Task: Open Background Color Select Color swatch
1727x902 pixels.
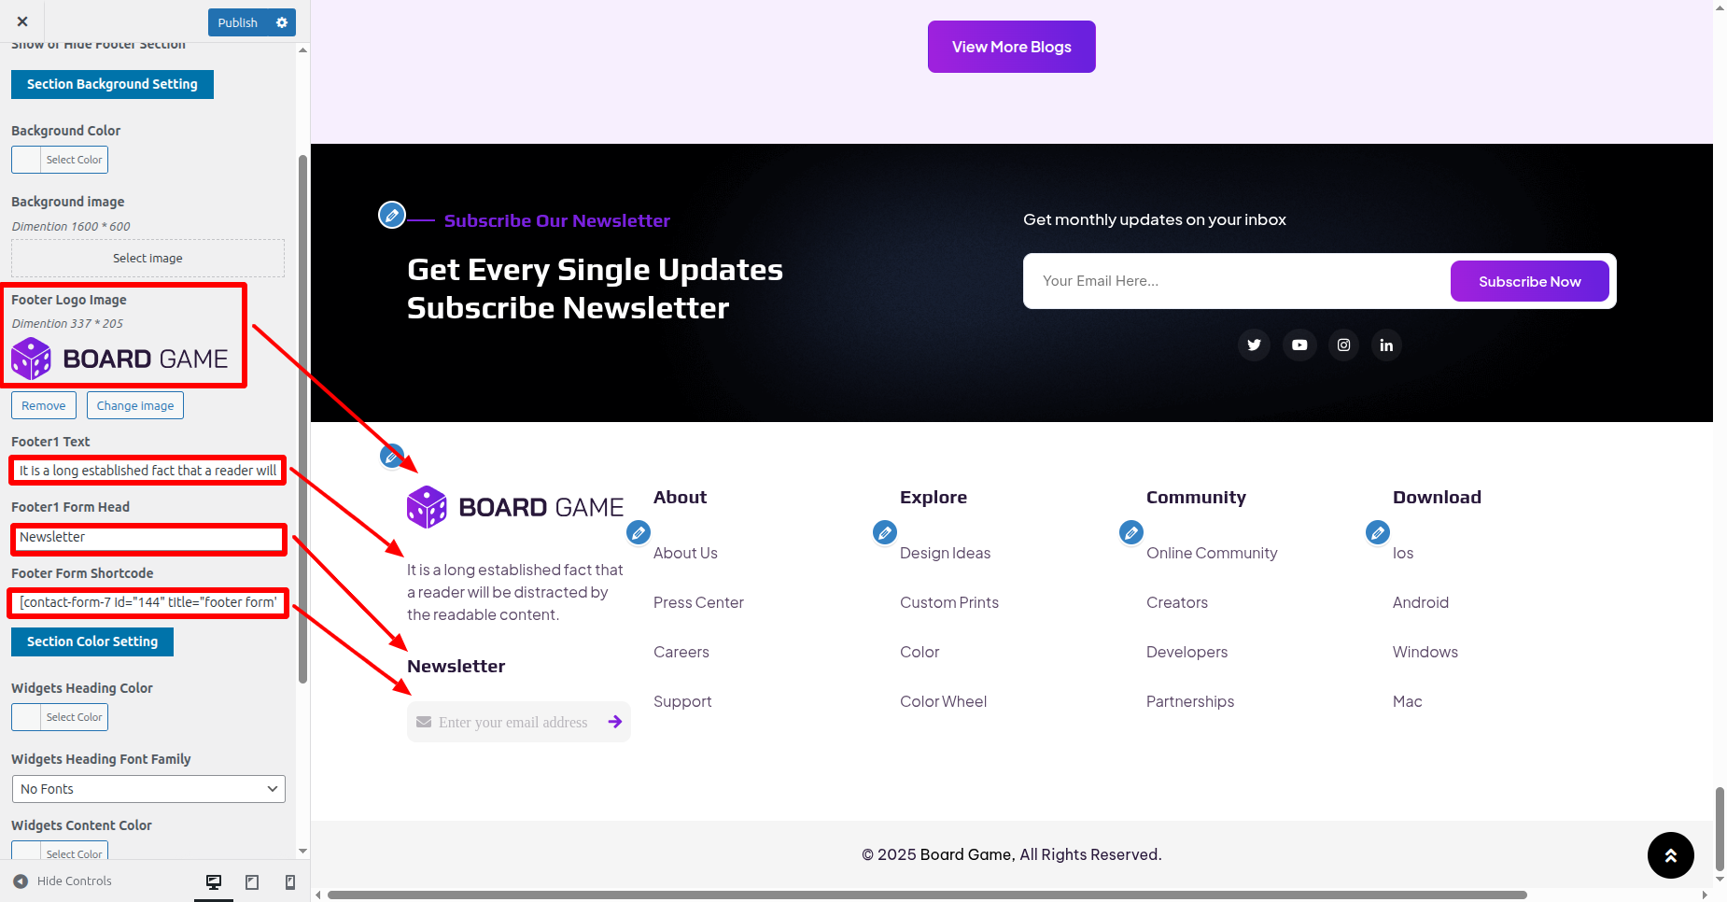Action: coord(60,160)
